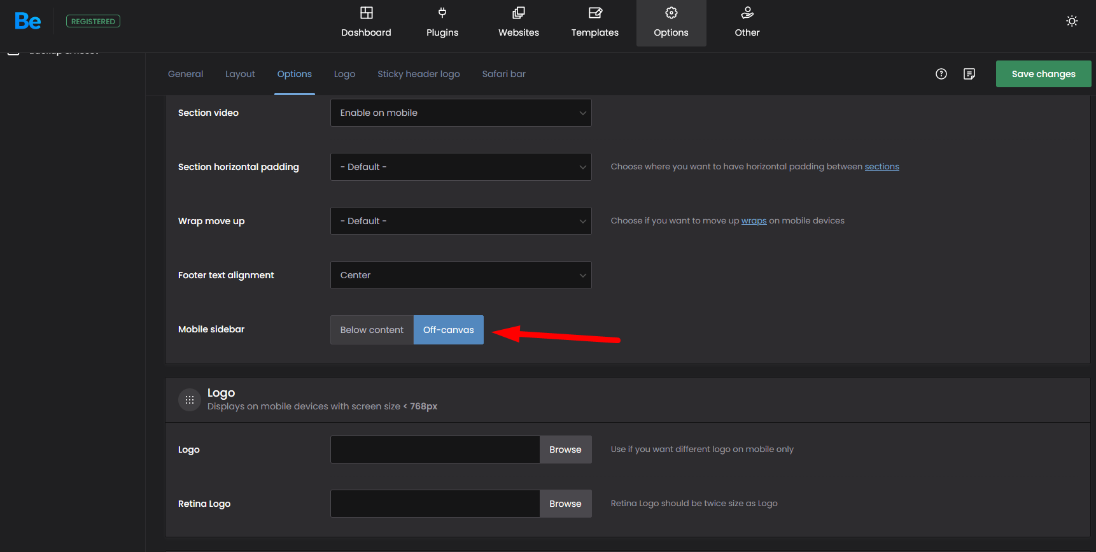1096x552 pixels.
Task: Select Below content for mobile sidebar
Action: 372,330
